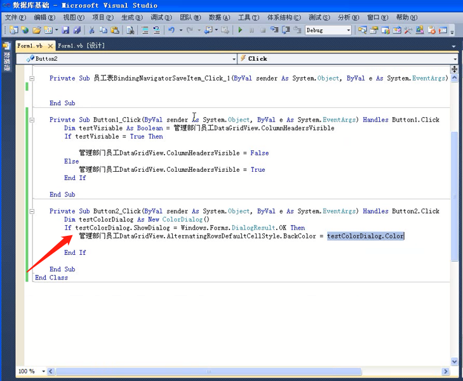
Task: Click the horizontal scrollbar left arrow
Action: point(51,371)
